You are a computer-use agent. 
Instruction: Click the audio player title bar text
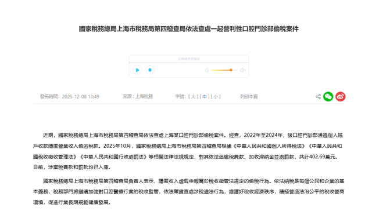click(x=189, y=59)
